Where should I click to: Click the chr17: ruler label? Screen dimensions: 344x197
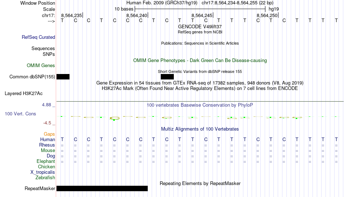(49, 15)
